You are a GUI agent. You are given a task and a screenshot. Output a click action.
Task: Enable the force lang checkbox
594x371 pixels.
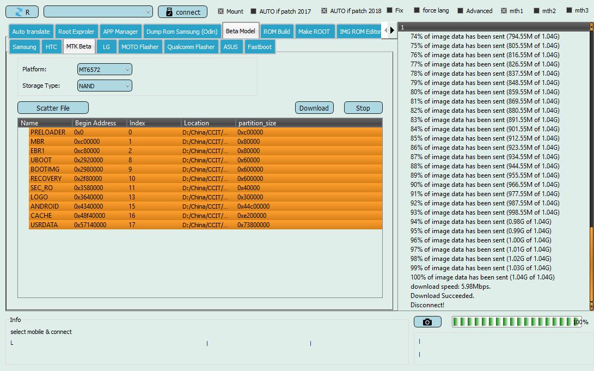[x=417, y=10]
